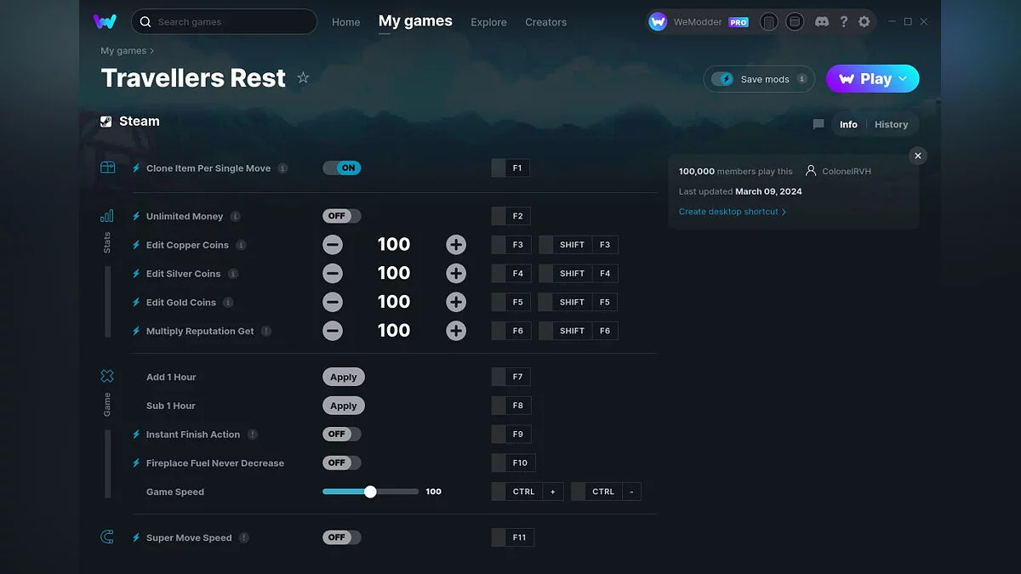Click the WeMod logo icon
This screenshot has height=574, width=1021.
click(x=106, y=22)
